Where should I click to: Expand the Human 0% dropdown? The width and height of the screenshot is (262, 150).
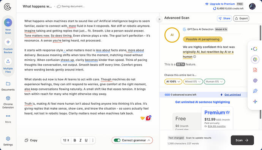click(214, 81)
